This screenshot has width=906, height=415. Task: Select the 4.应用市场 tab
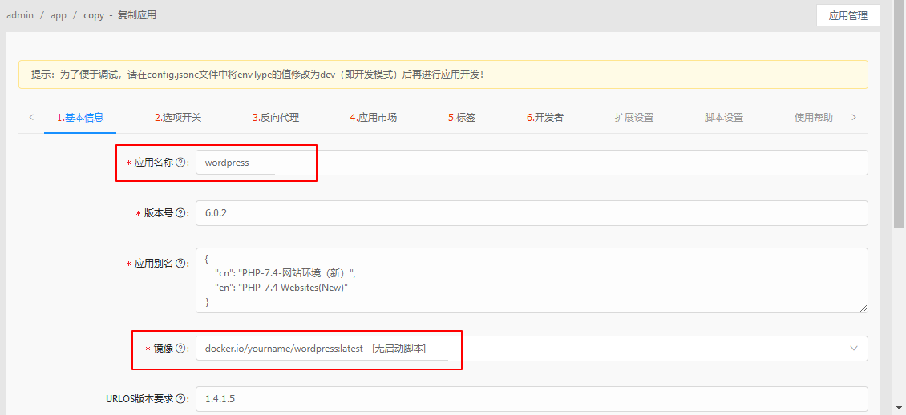(x=374, y=118)
